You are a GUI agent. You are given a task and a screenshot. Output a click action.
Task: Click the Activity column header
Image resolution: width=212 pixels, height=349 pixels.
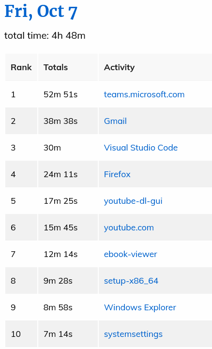(x=155, y=67)
